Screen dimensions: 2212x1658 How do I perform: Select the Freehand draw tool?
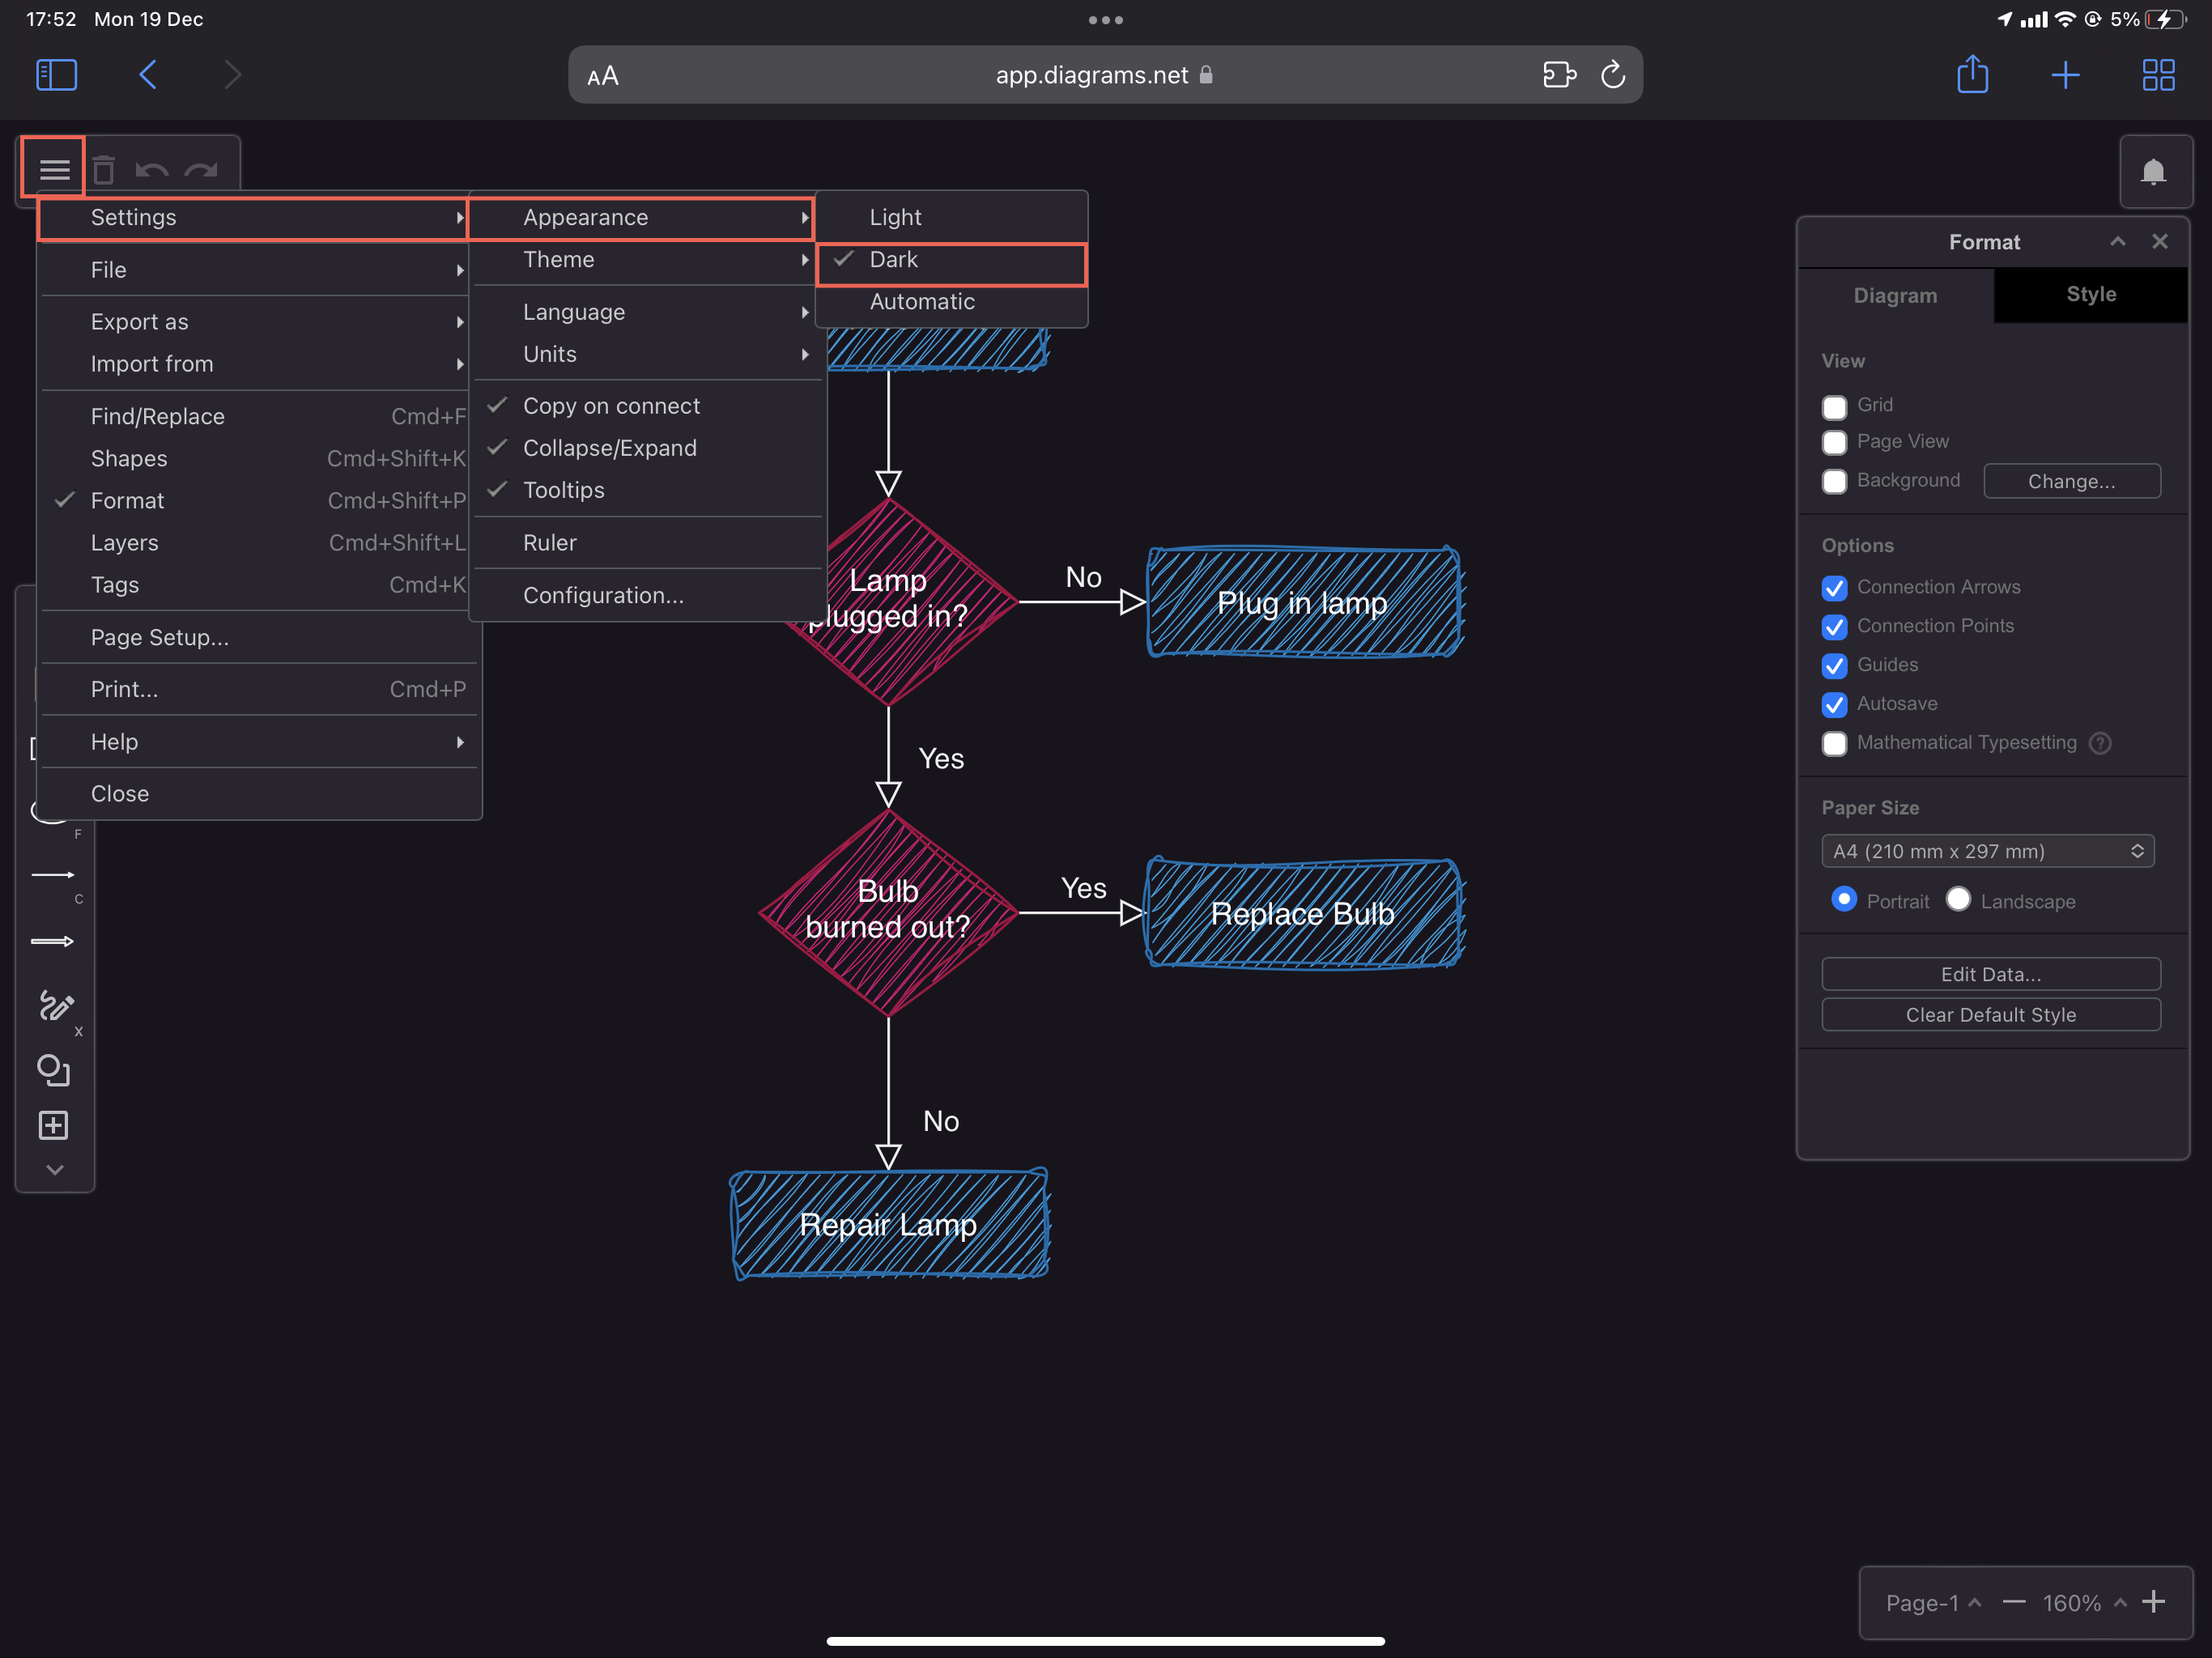(x=54, y=1006)
